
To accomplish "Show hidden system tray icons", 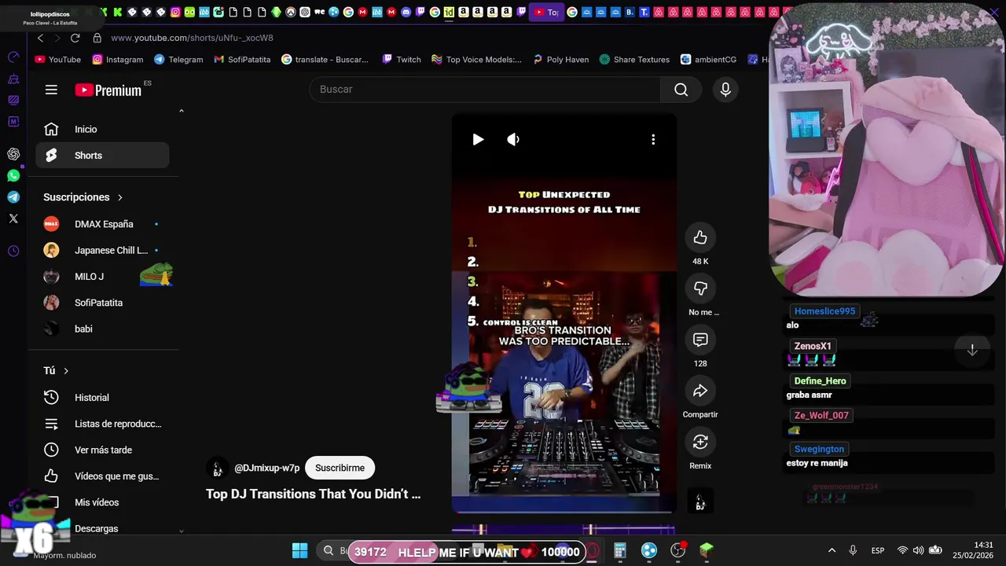I will (832, 550).
